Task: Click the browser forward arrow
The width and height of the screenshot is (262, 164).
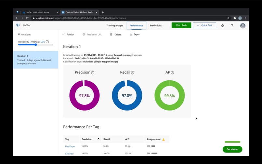Action: coord(22,18)
